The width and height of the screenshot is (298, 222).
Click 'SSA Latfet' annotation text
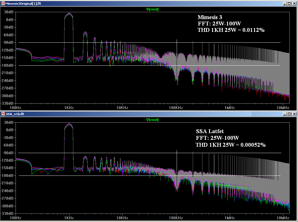pos(210,131)
